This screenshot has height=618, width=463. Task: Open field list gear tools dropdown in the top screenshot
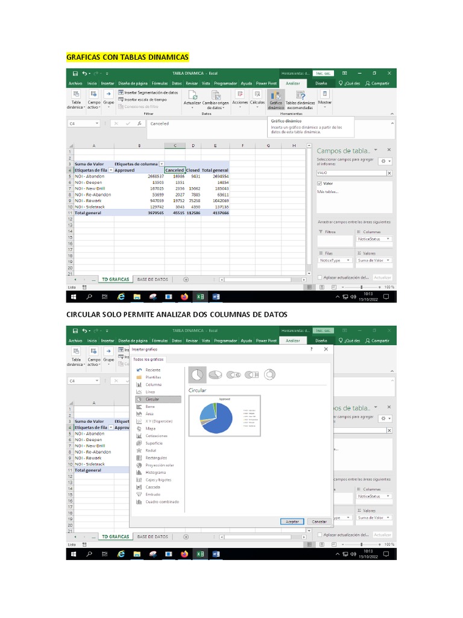tap(385, 161)
